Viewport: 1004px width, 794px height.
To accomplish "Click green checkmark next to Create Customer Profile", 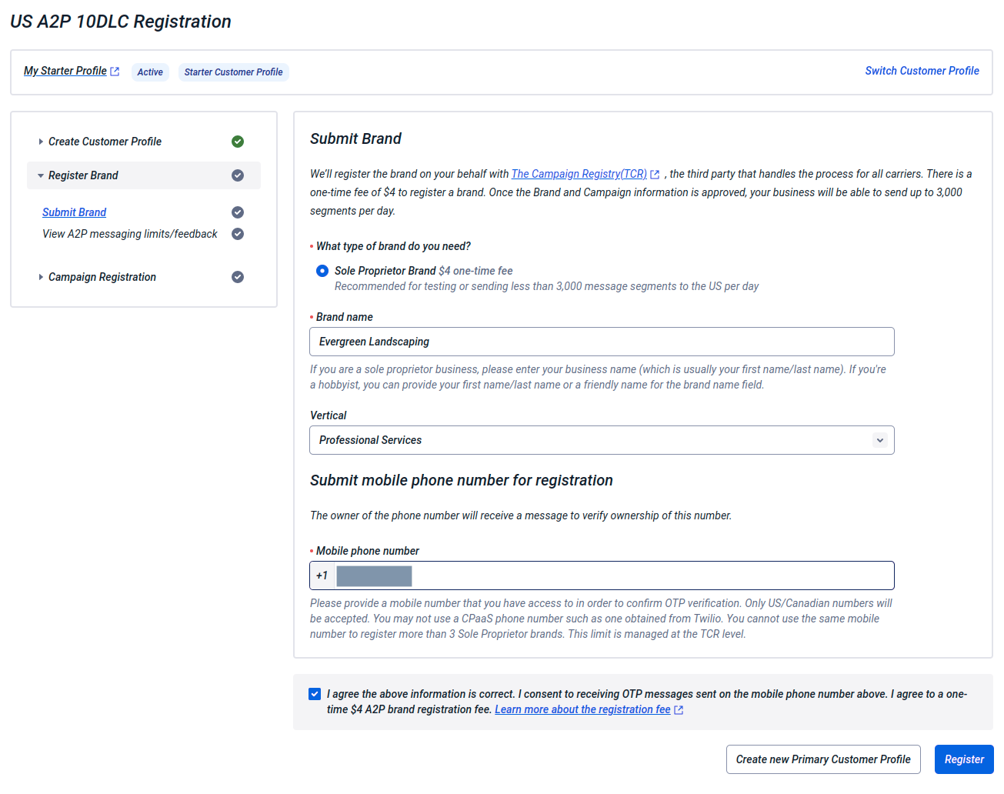I will pyautogui.click(x=238, y=142).
